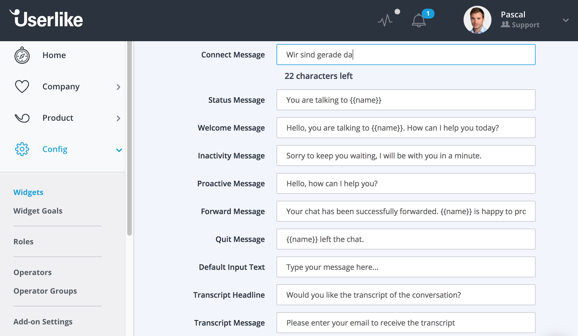Screen dimensions: 578x336
Task: Expand the Company submenu chevron
Action: (x=118, y=87)
